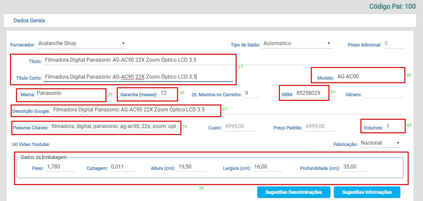The image size is (423, 201).
Task: Click the Fornecedor label text
Action: coord(23,44)
